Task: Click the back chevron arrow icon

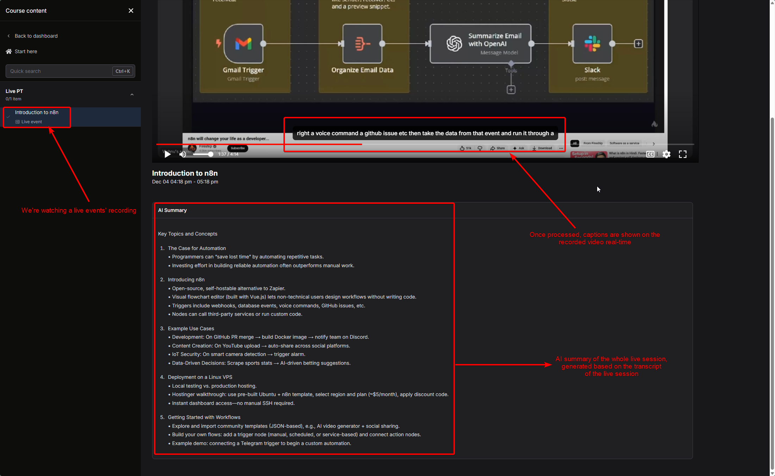Action: [8, 36]
